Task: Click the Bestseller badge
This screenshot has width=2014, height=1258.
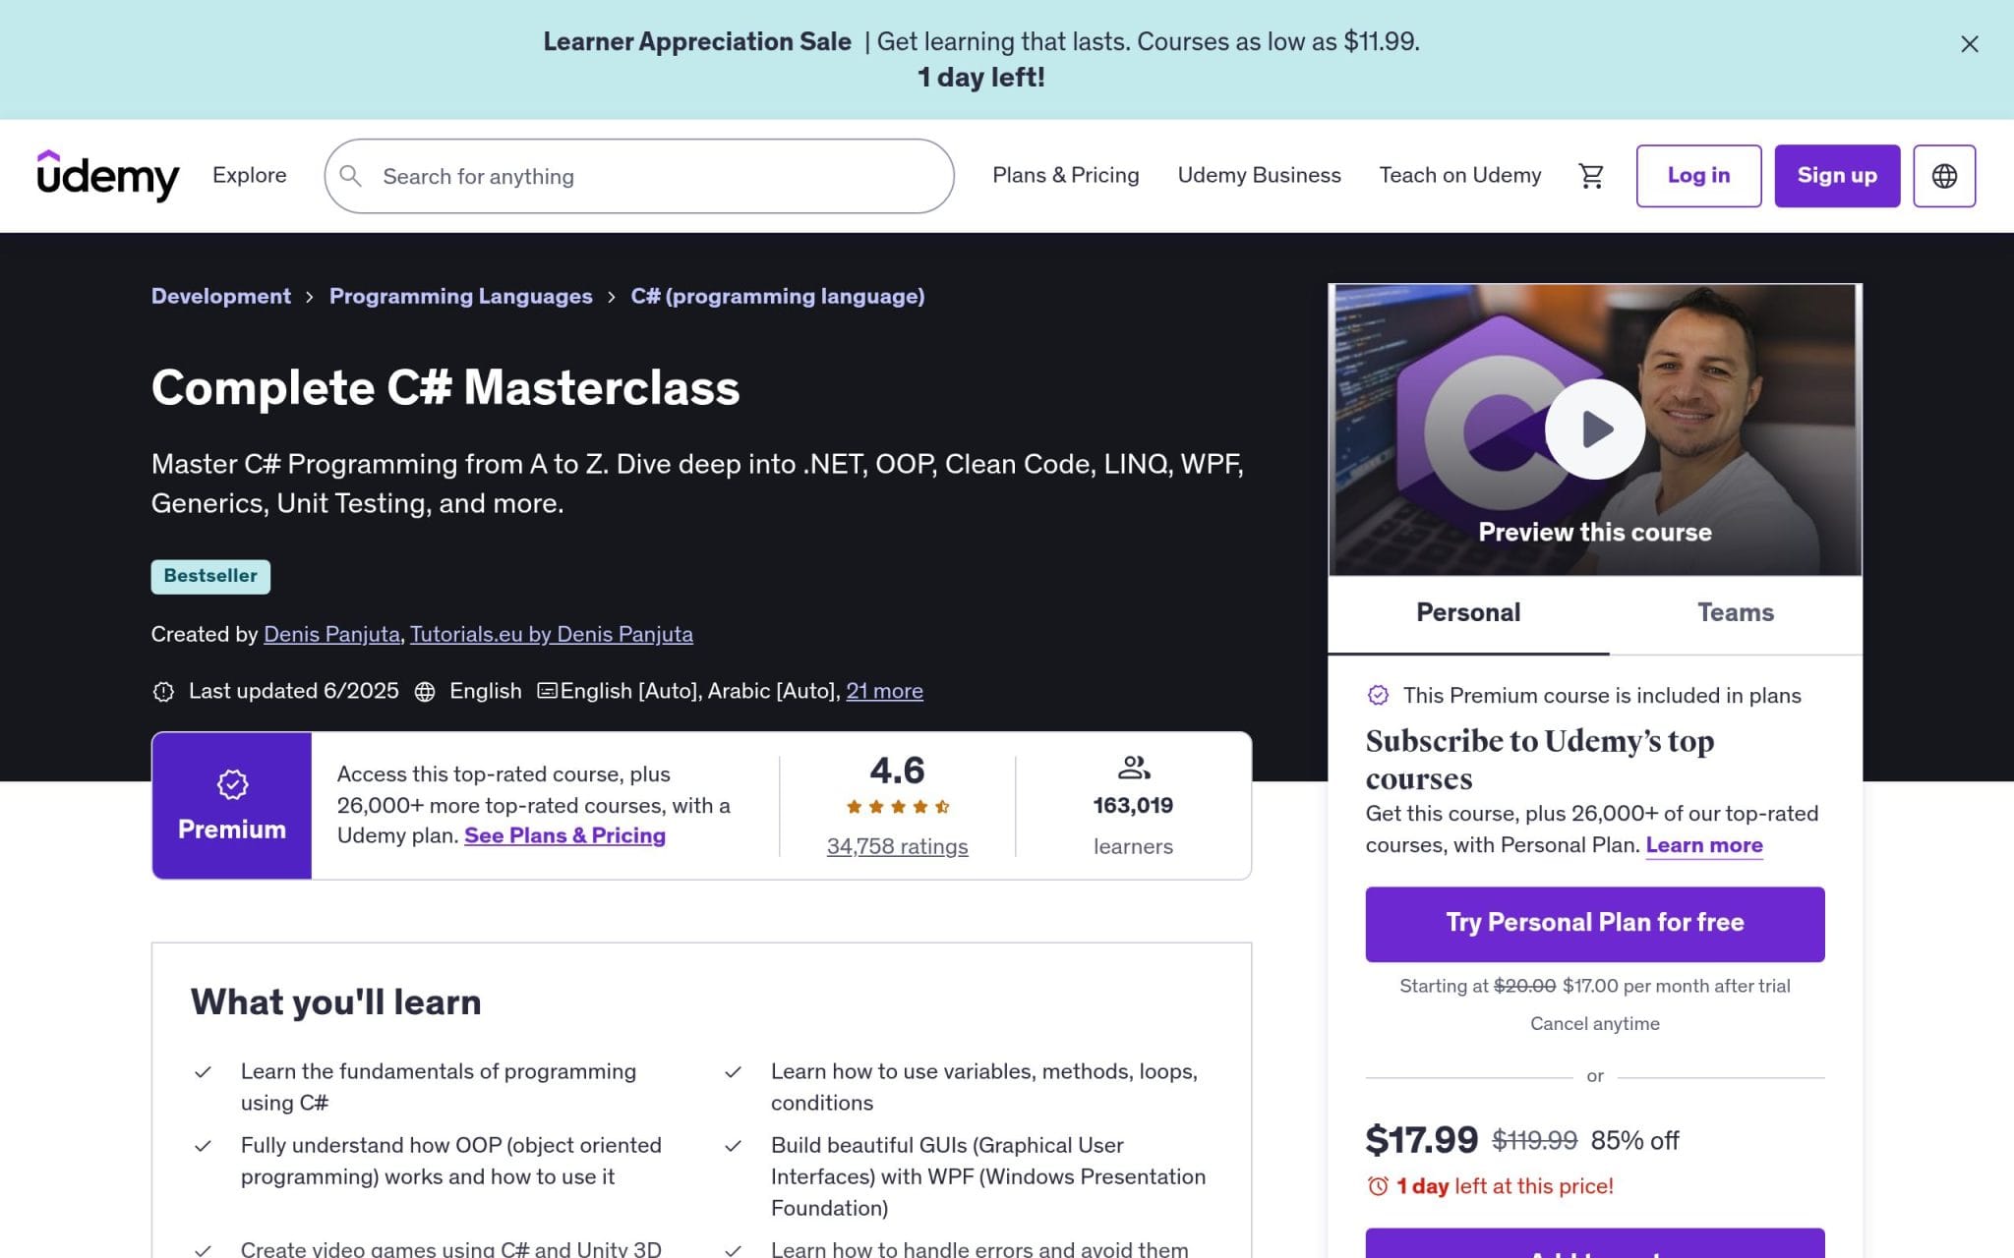Action: 210,577
